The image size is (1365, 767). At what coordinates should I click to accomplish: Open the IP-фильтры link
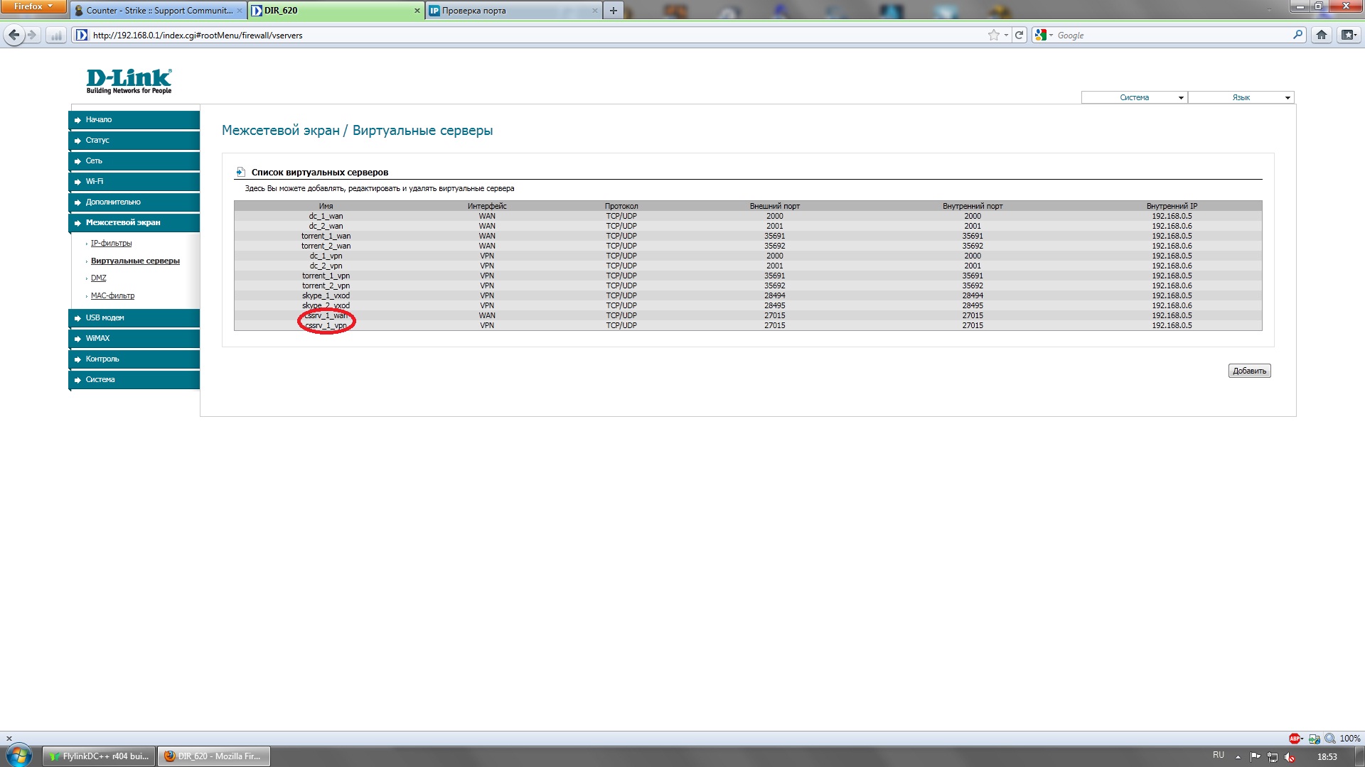[111, 243]
